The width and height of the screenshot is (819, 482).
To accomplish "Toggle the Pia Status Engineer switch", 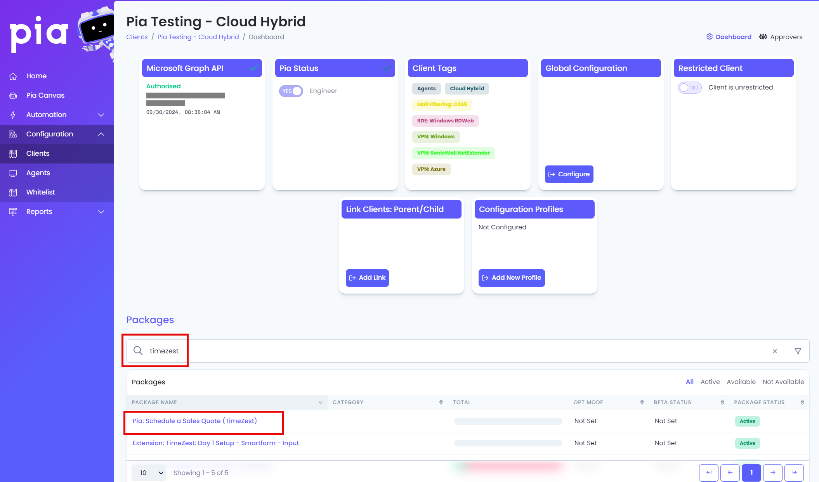I will (x=291, y=91).
